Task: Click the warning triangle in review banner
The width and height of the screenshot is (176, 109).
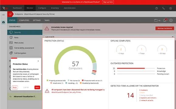Action: [47, 28]
